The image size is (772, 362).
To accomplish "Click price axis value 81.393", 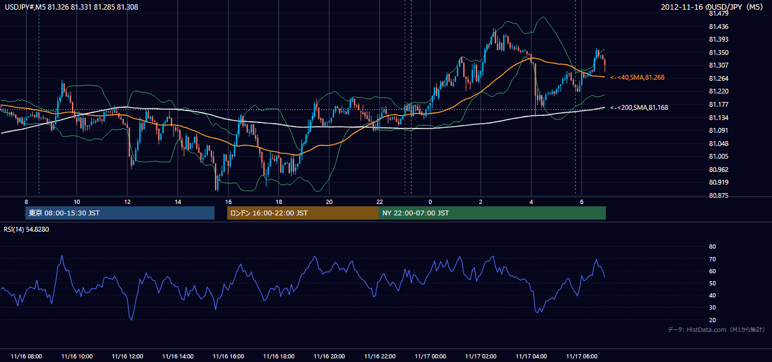I will click(x=719, y=39).
